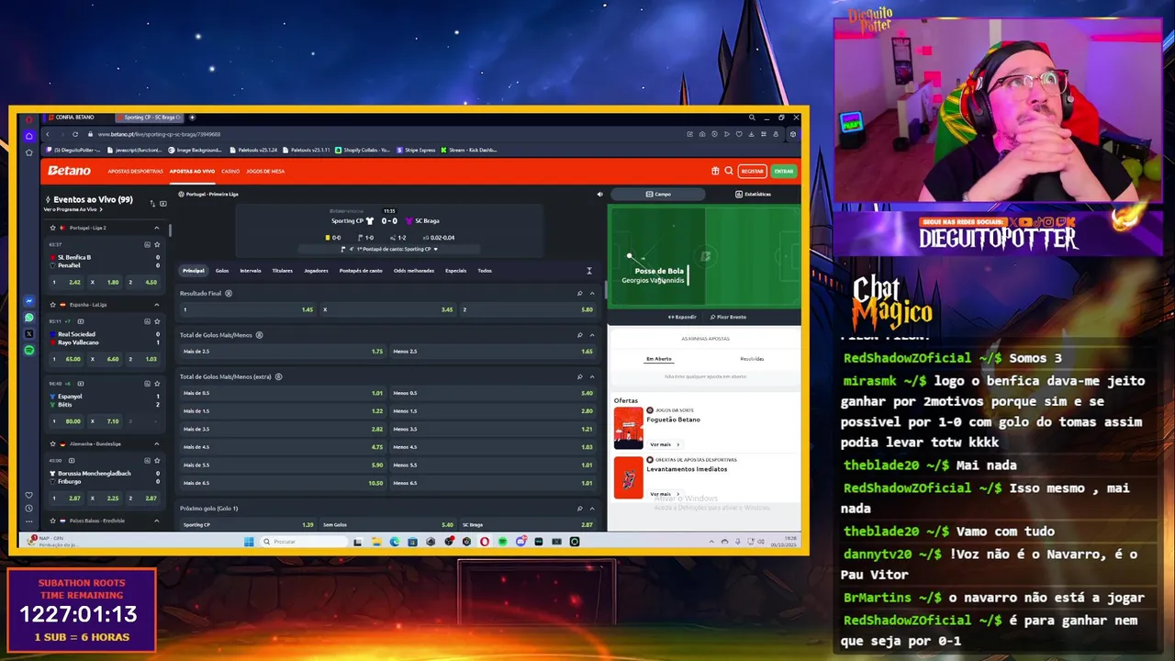Open the Opera sidebar heart bookmarks icon
This screenshot has width=1175, height=661.
tap(29, 495)
